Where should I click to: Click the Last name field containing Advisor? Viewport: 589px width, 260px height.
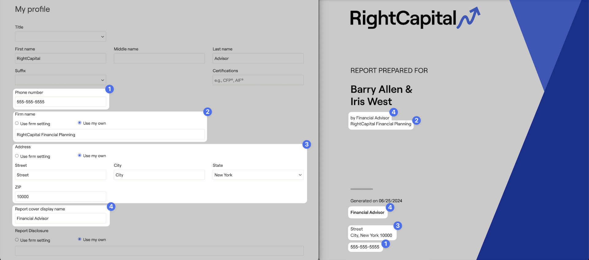pos(258,58)
